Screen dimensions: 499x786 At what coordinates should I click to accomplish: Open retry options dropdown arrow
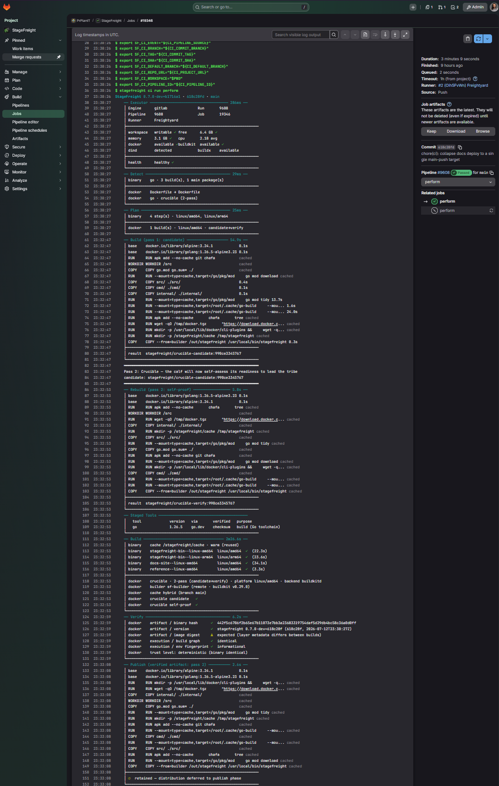[487, 39]
